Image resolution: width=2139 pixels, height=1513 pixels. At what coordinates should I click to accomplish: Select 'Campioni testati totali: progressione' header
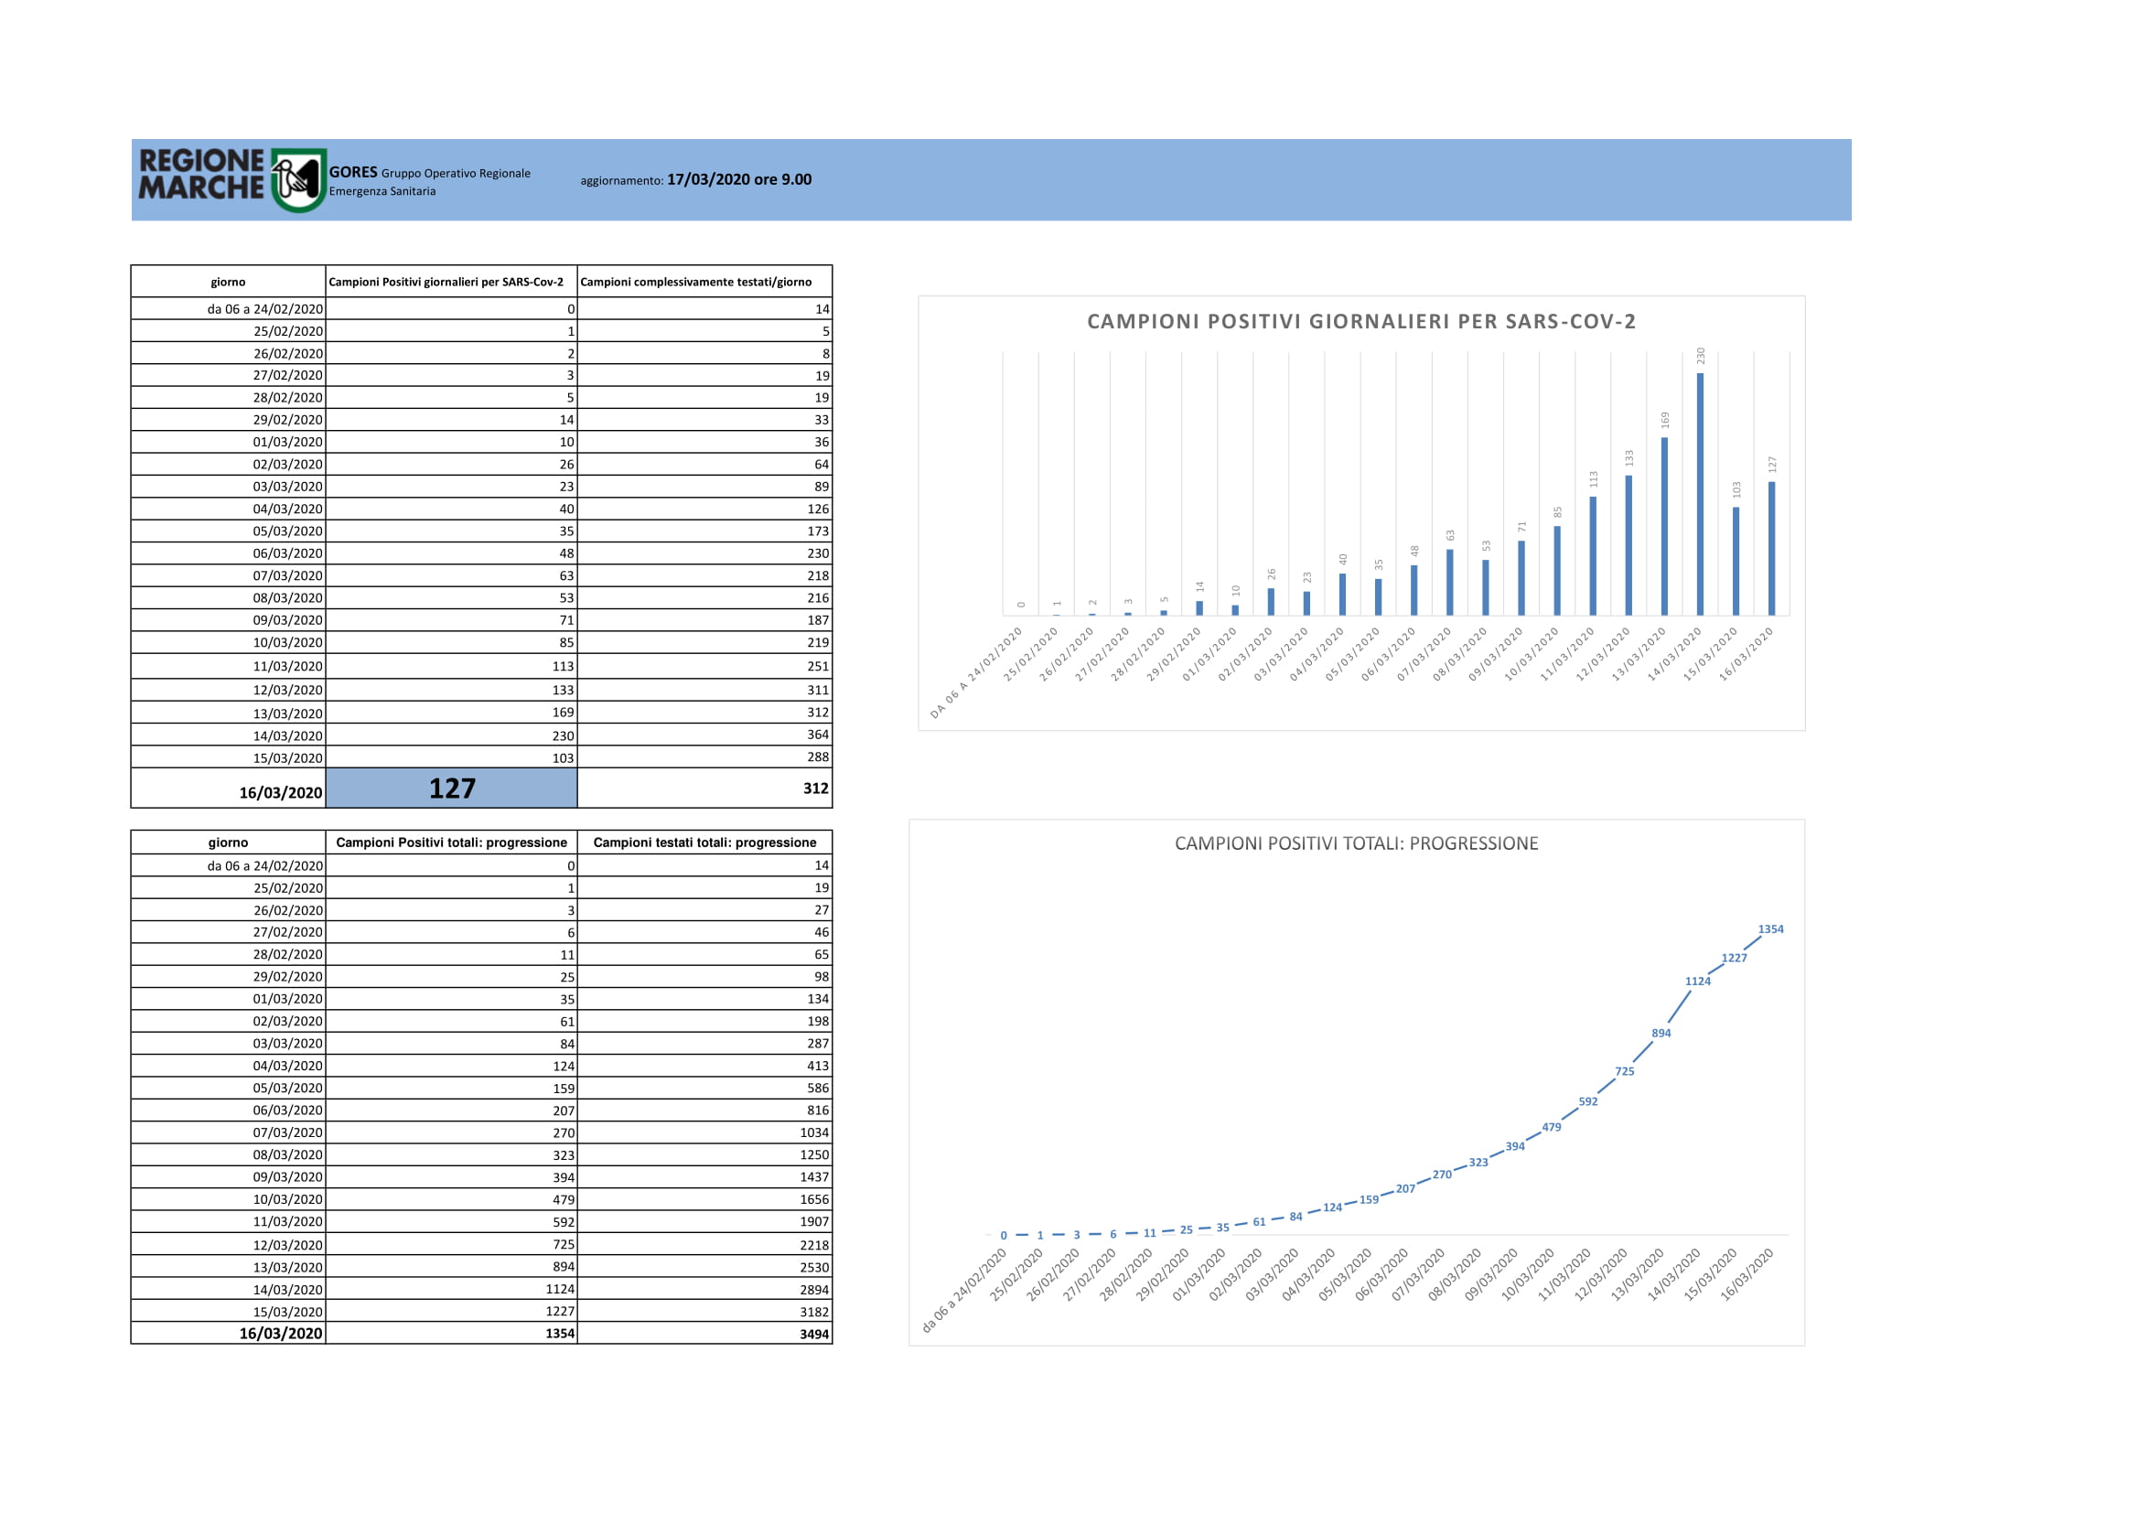pyautogui.click(x=705, y=842)
